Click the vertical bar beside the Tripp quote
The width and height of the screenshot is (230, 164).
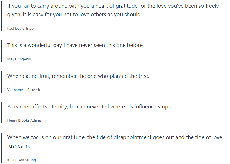(x=1, y=17)
